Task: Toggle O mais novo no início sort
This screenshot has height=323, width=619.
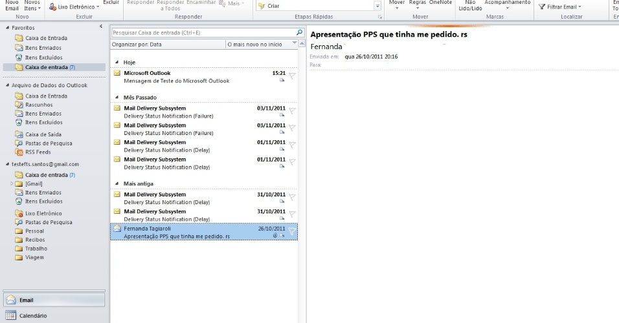Action: click(254, 45)
